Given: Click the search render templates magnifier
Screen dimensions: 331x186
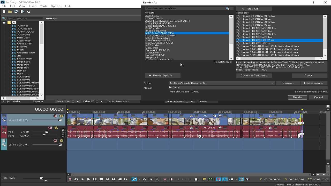Looking at the screenshot, I should 228,9.
